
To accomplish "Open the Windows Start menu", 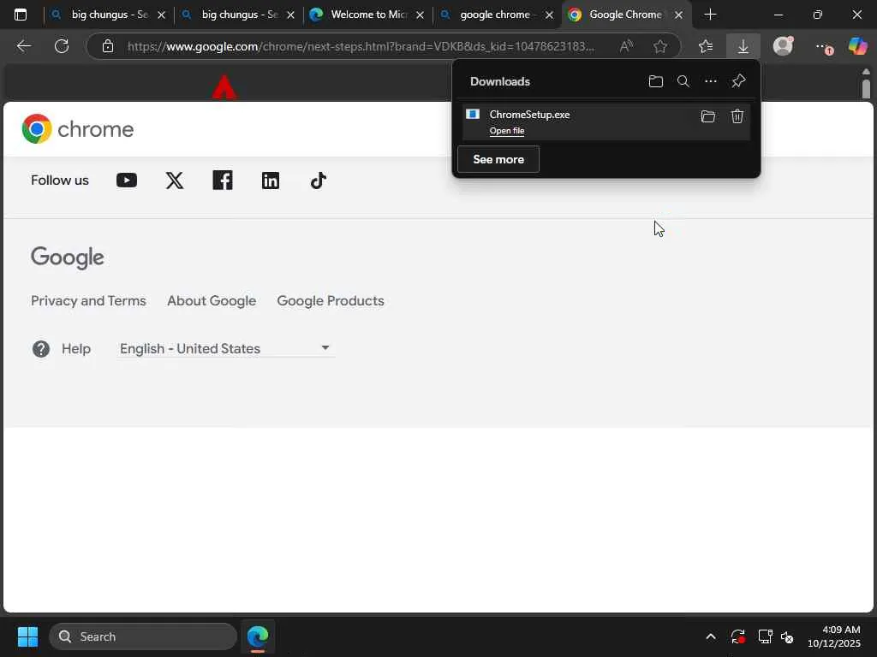I will (x=27, y=636).
